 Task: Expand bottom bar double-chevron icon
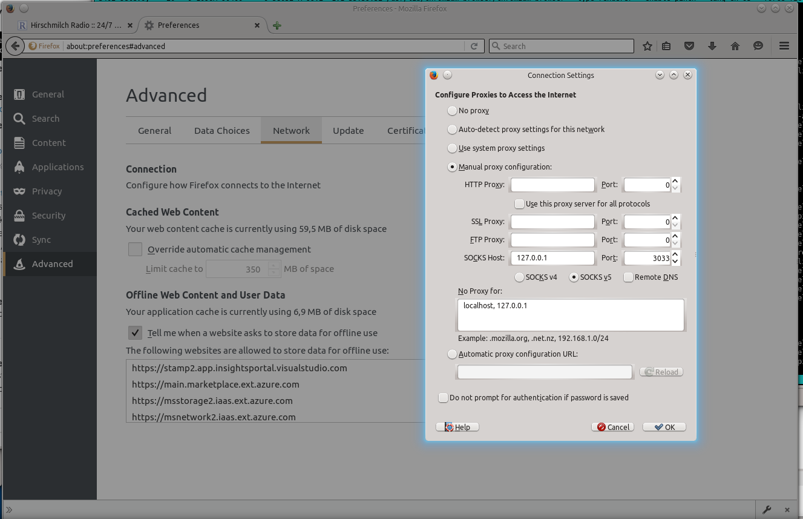pos(9,509)
